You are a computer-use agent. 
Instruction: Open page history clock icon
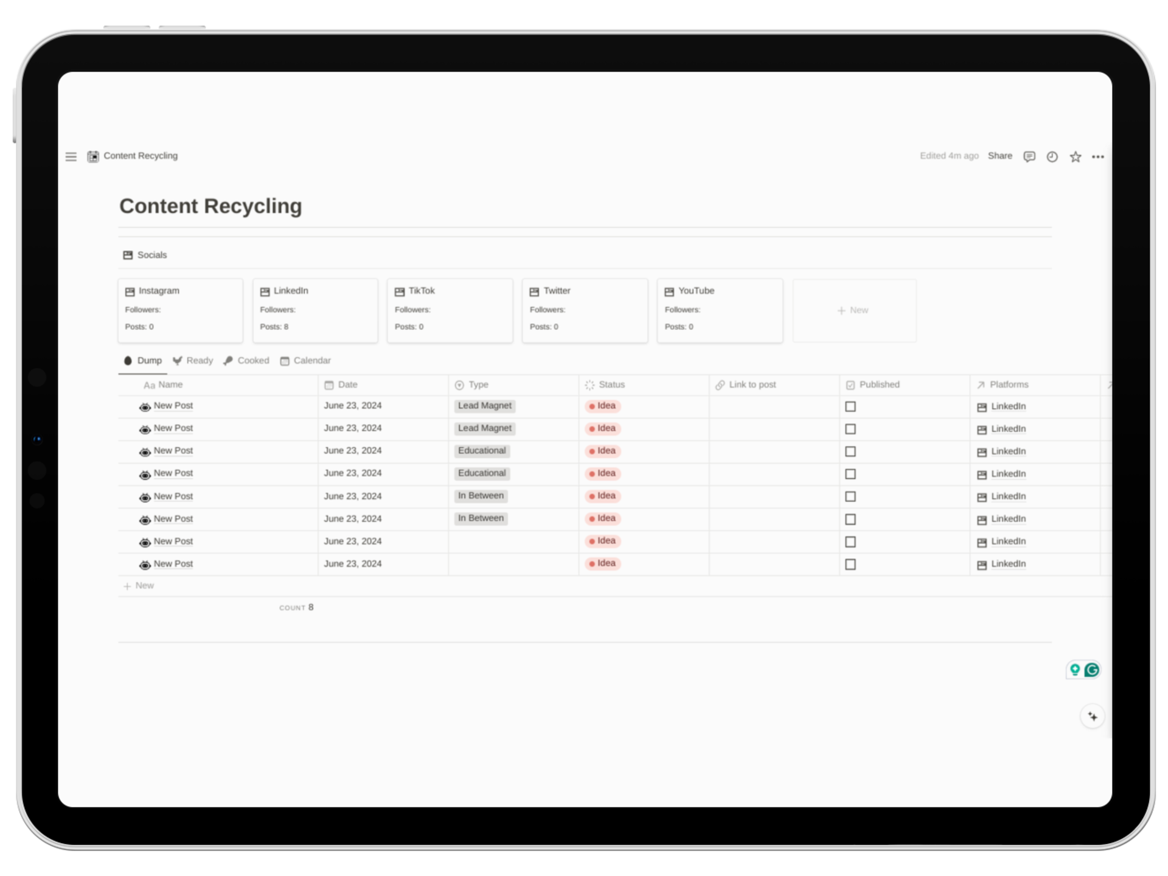coord(1052,157)
